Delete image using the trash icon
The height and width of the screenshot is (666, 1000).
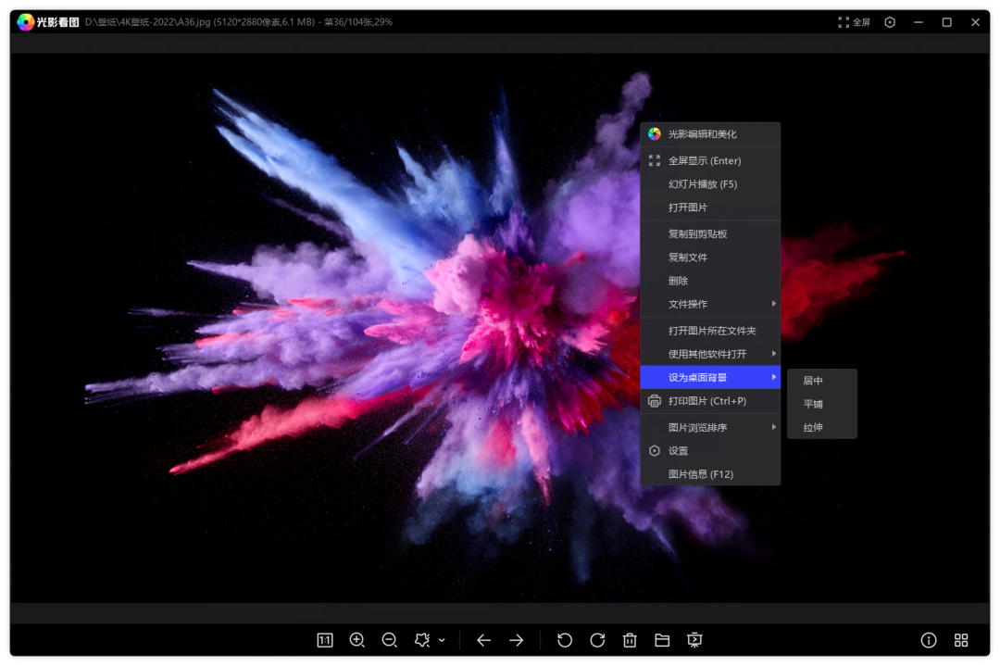(x=630, y=640)
